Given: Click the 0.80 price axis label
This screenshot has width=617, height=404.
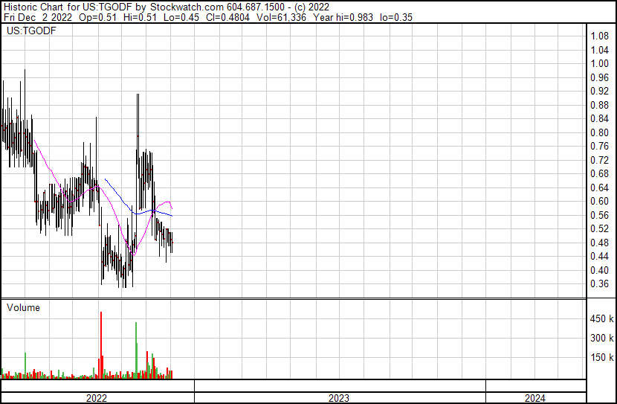Looking at the screenshot, I should click(600, 132).
